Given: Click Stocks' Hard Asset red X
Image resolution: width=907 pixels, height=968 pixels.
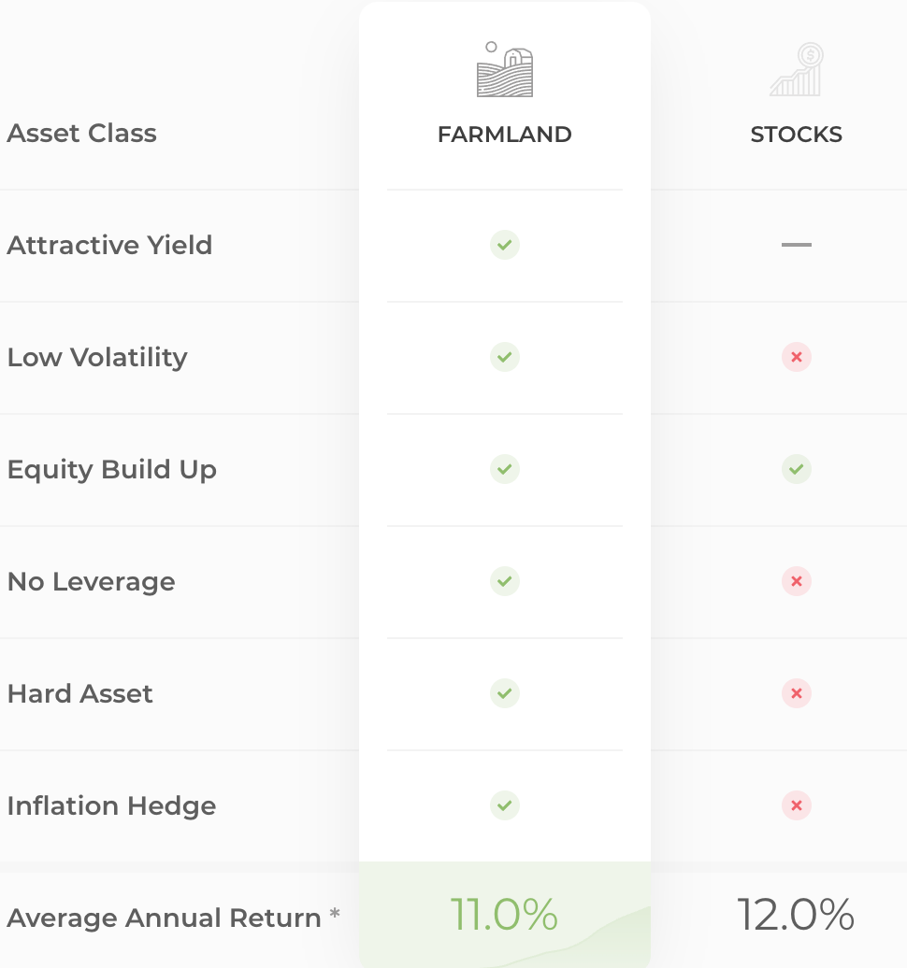Looking at the screenshot, I should pos(797,693).
